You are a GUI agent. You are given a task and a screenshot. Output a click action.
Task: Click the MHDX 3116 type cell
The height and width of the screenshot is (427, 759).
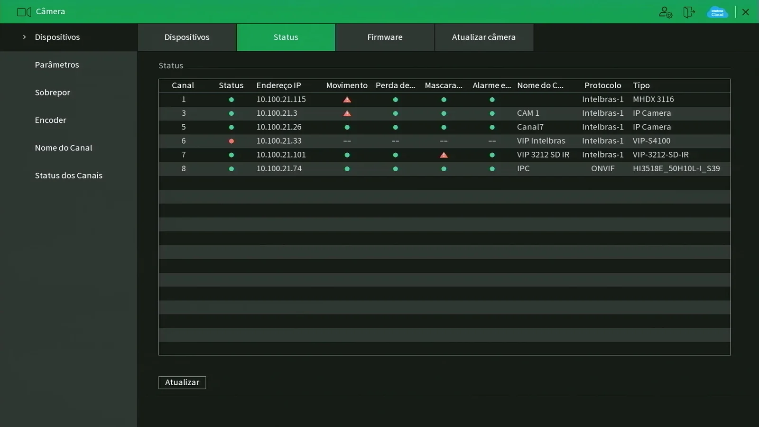click(653, 99)
